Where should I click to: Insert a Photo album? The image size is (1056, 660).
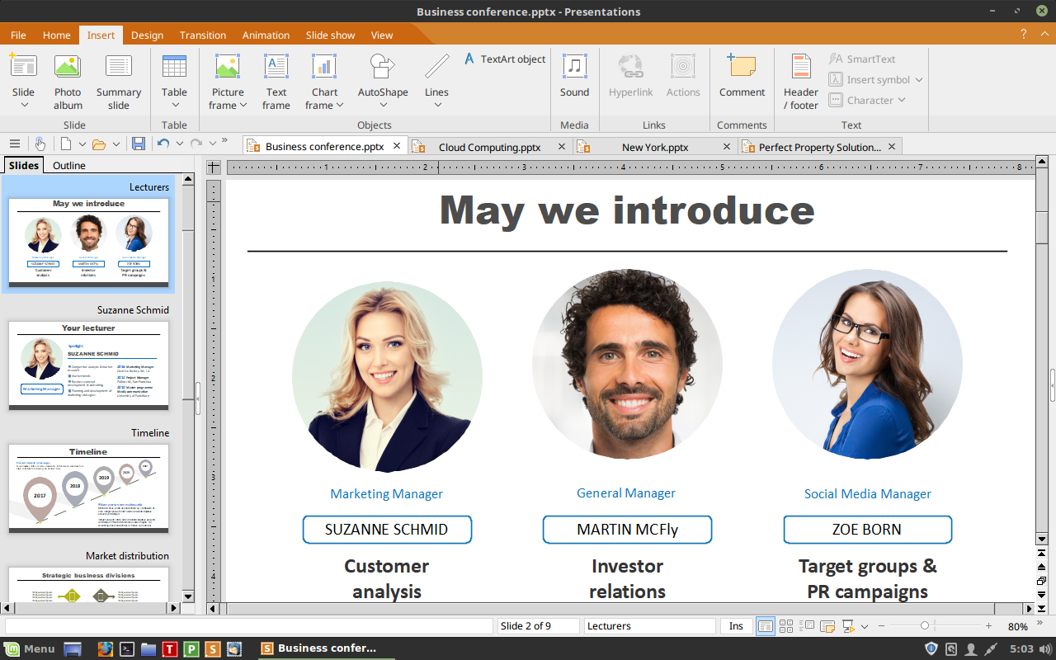(x=68, y=81)
